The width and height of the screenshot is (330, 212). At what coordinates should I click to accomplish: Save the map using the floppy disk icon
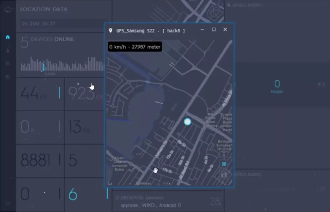(x=224, y=175)
